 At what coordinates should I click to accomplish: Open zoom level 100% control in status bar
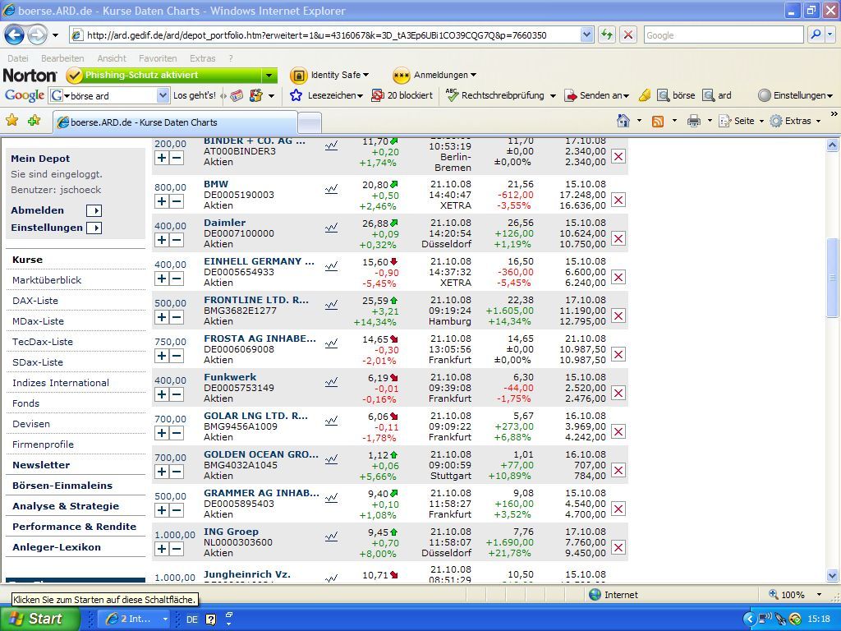tap(796, 595)
